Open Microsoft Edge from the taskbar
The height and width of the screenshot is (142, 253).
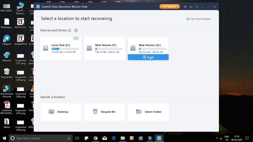[x=114, y=138]
